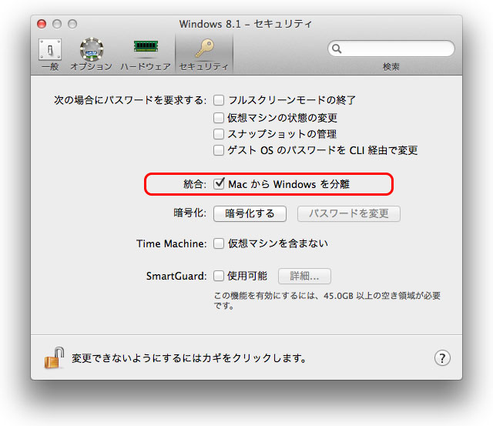Click the 変更できないようにするにはカギをクリックします text
Viewport: 493px width, 426px height.
point(189,358)
